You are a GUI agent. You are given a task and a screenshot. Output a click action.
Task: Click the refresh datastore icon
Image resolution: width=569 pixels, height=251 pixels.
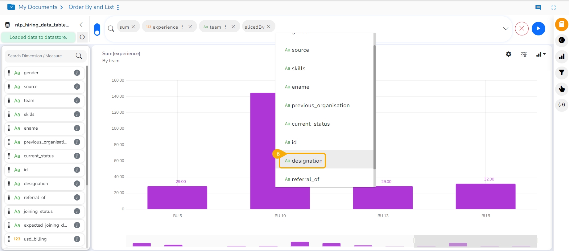click(82, 37)
